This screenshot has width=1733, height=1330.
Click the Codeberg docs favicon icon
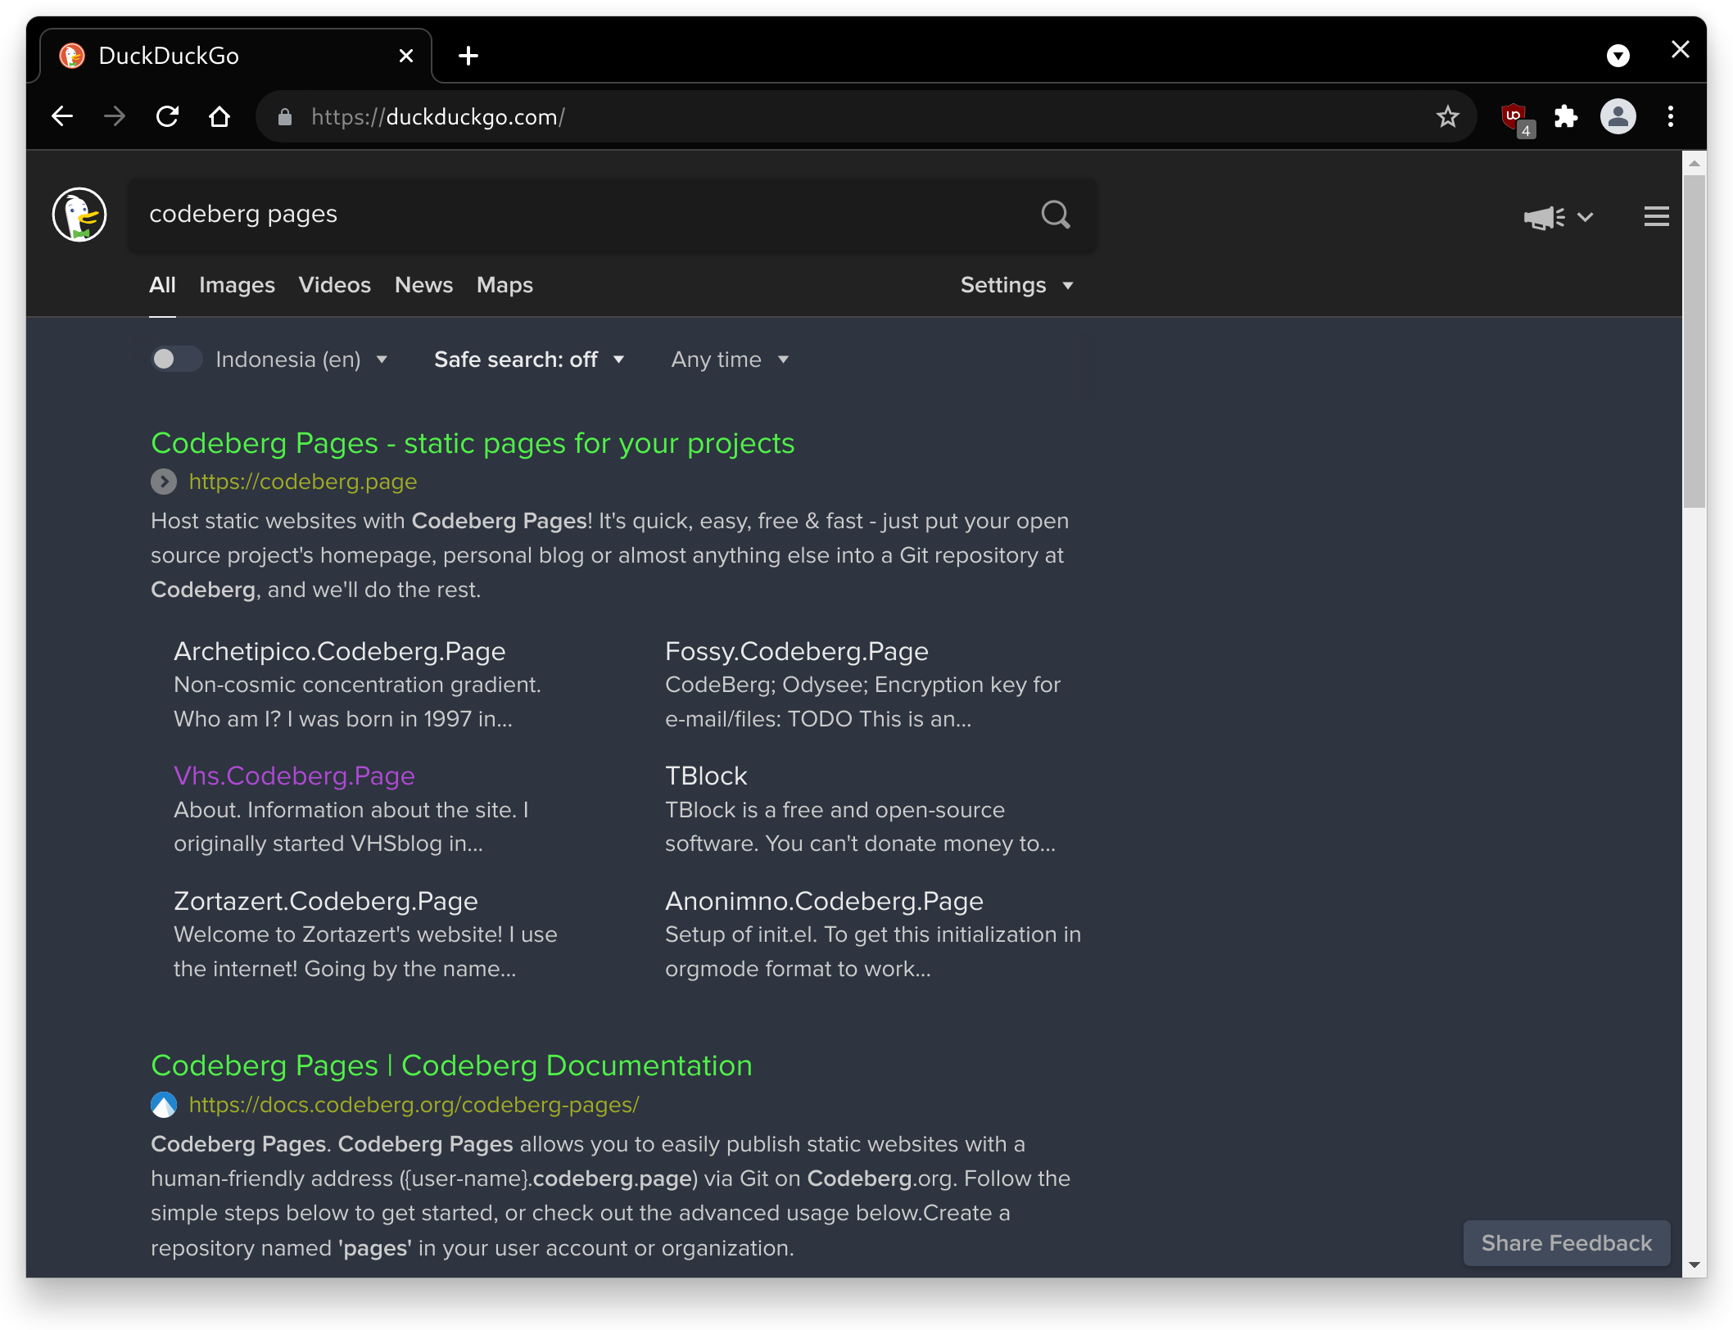pyautogui.click(x=164, y=1105)
